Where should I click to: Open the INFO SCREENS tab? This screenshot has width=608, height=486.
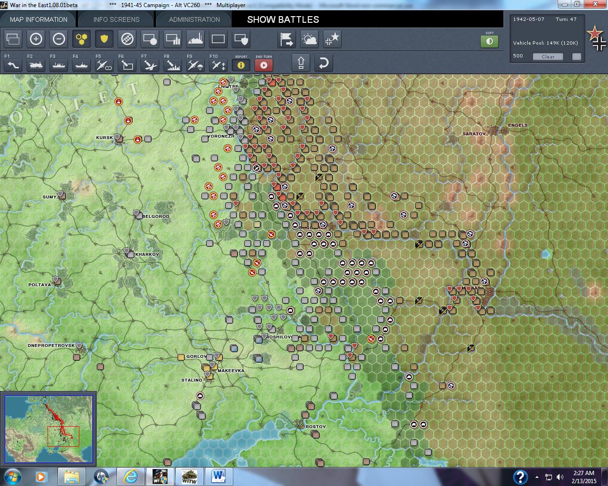tap(116, 19)
